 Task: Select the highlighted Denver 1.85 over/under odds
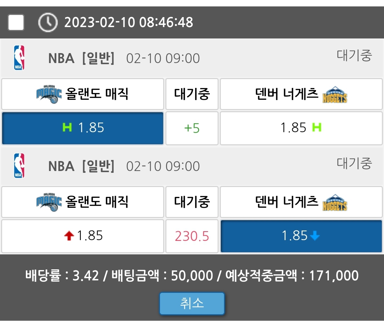[x=301, y=236]
